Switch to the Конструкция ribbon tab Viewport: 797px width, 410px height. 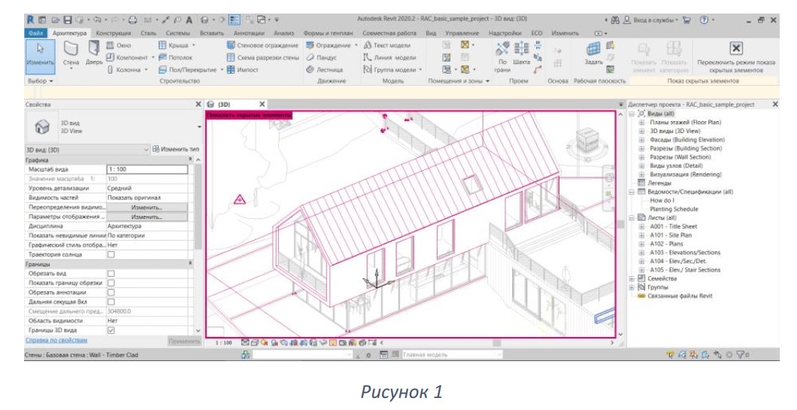pyautogui.click(x=114, y=33)
